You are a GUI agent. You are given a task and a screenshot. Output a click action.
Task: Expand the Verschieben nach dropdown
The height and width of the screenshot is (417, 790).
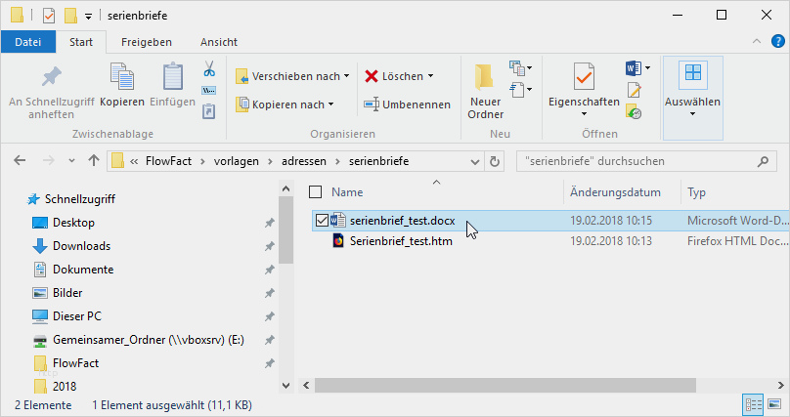click(347, 76)
